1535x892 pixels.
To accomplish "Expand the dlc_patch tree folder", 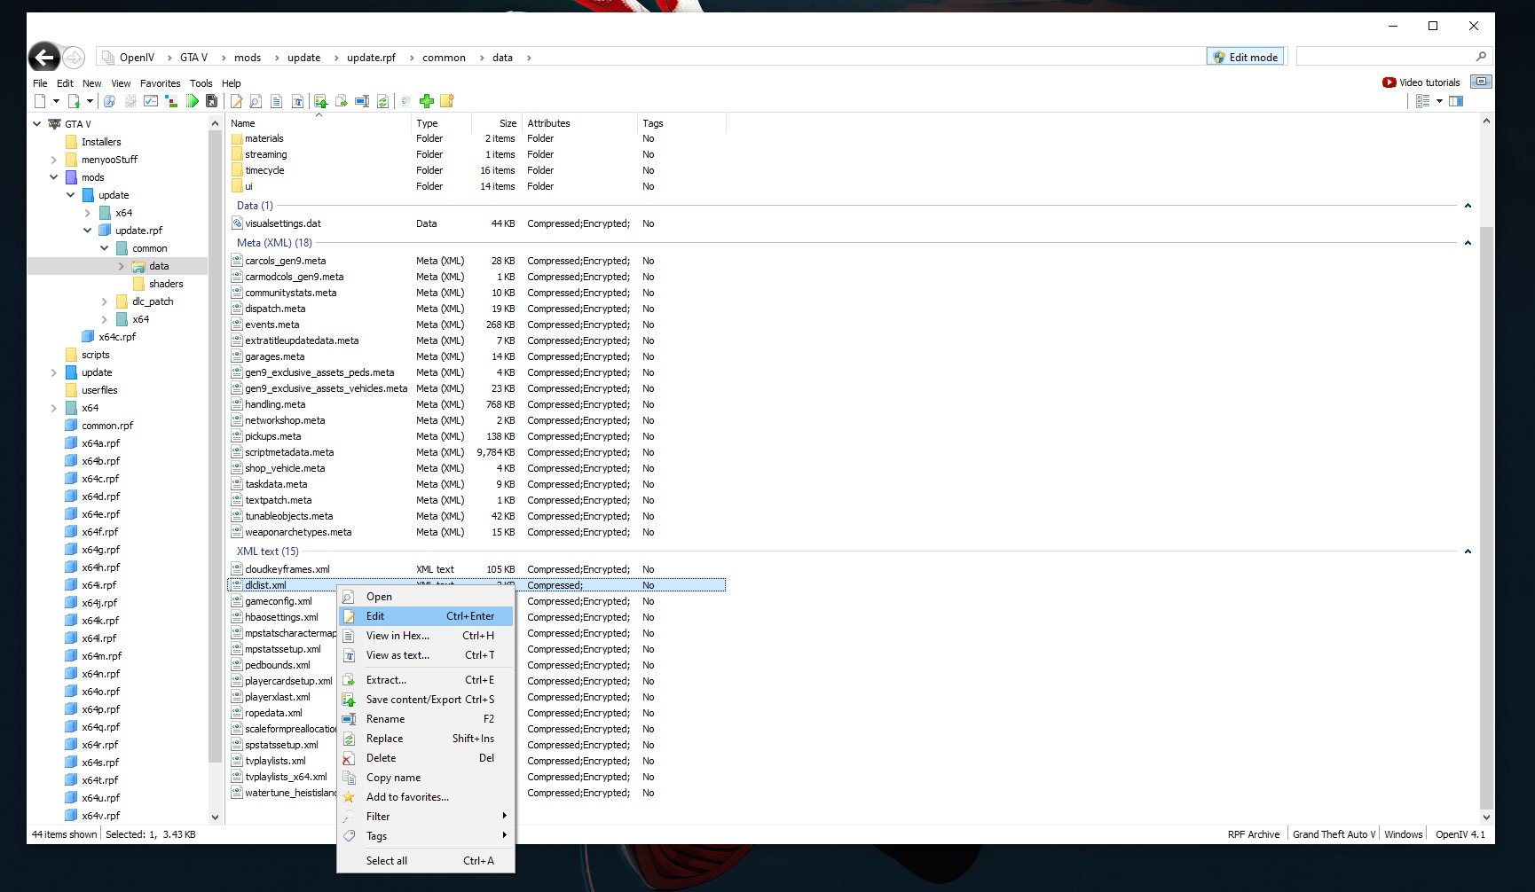I will pos(104,301).
